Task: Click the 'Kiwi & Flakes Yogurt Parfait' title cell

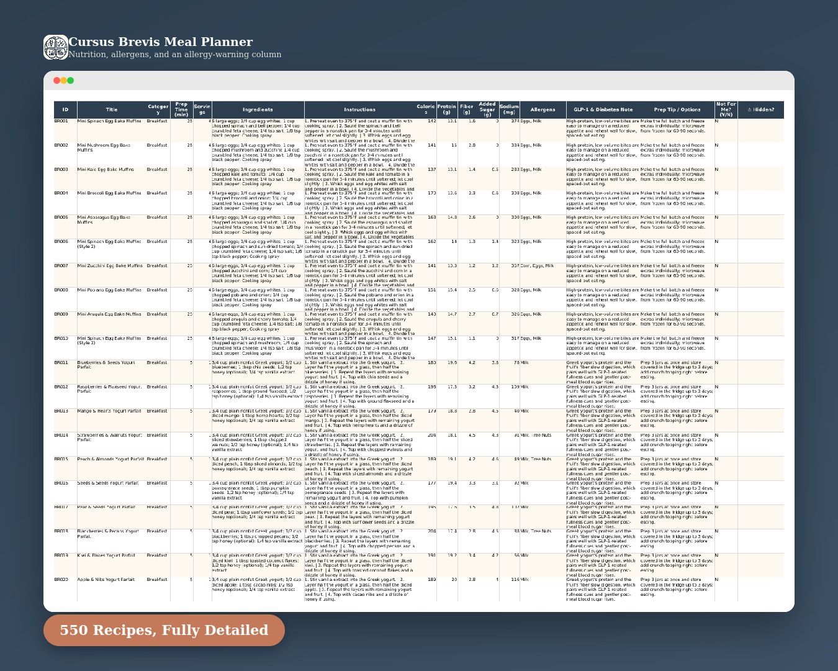Action: 111,565
